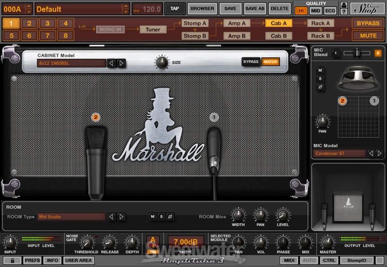Invert phase of mic with Ø button

320,87
